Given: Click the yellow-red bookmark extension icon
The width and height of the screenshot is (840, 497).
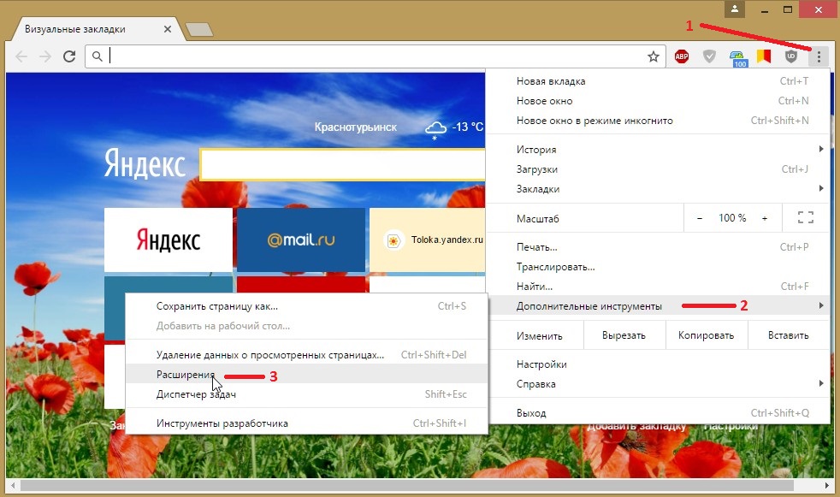Looking at the screenshot, I should point(764,56).
